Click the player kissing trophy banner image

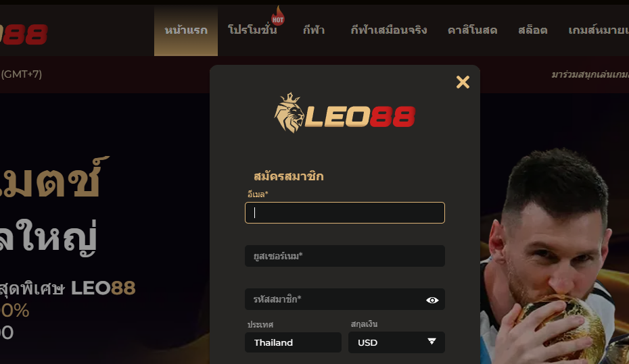555,256
